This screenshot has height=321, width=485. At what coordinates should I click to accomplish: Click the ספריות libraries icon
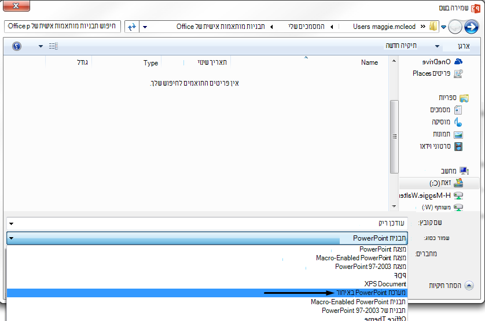click(464, 98)
